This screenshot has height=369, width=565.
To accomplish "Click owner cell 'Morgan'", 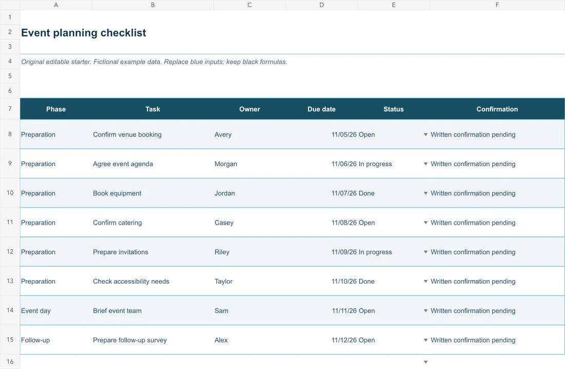I will tap(249, 164).
